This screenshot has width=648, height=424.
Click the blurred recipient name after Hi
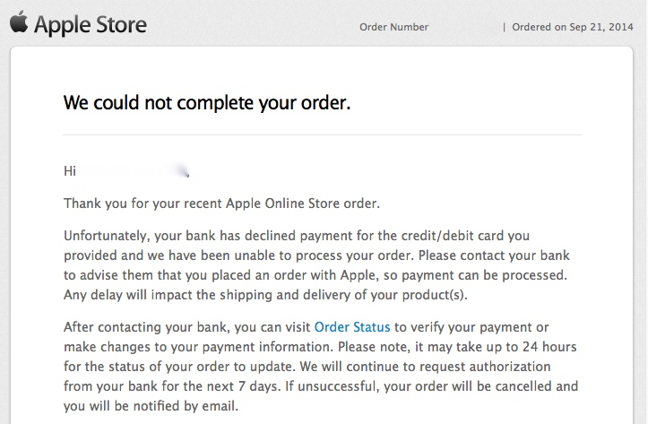[134, 170]
